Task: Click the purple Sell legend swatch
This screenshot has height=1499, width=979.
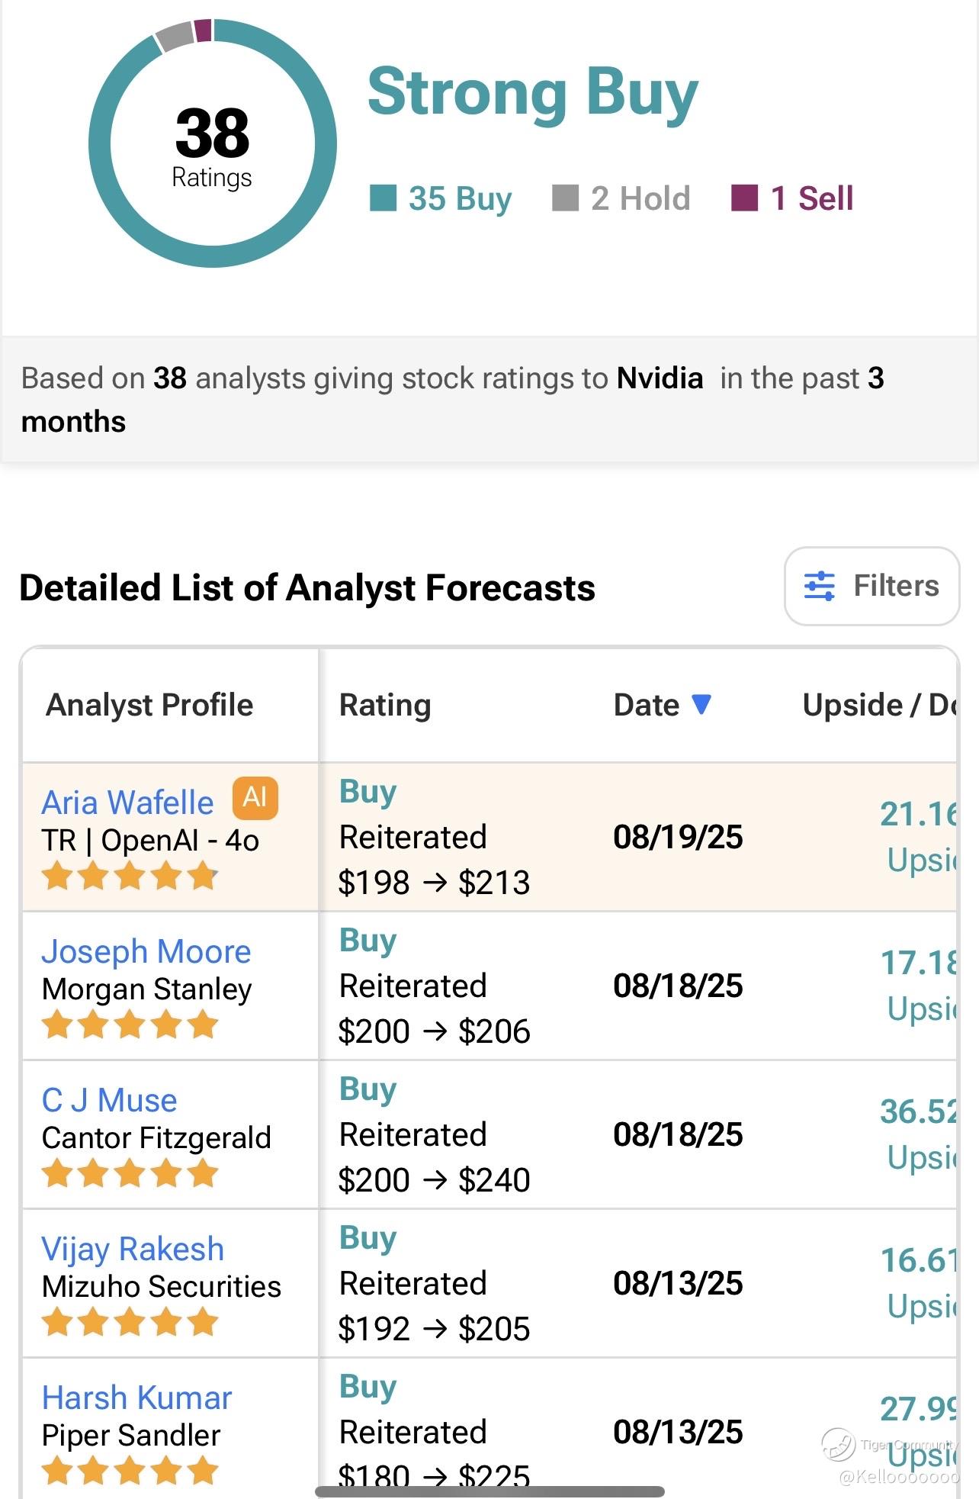Action: point(744,198)
